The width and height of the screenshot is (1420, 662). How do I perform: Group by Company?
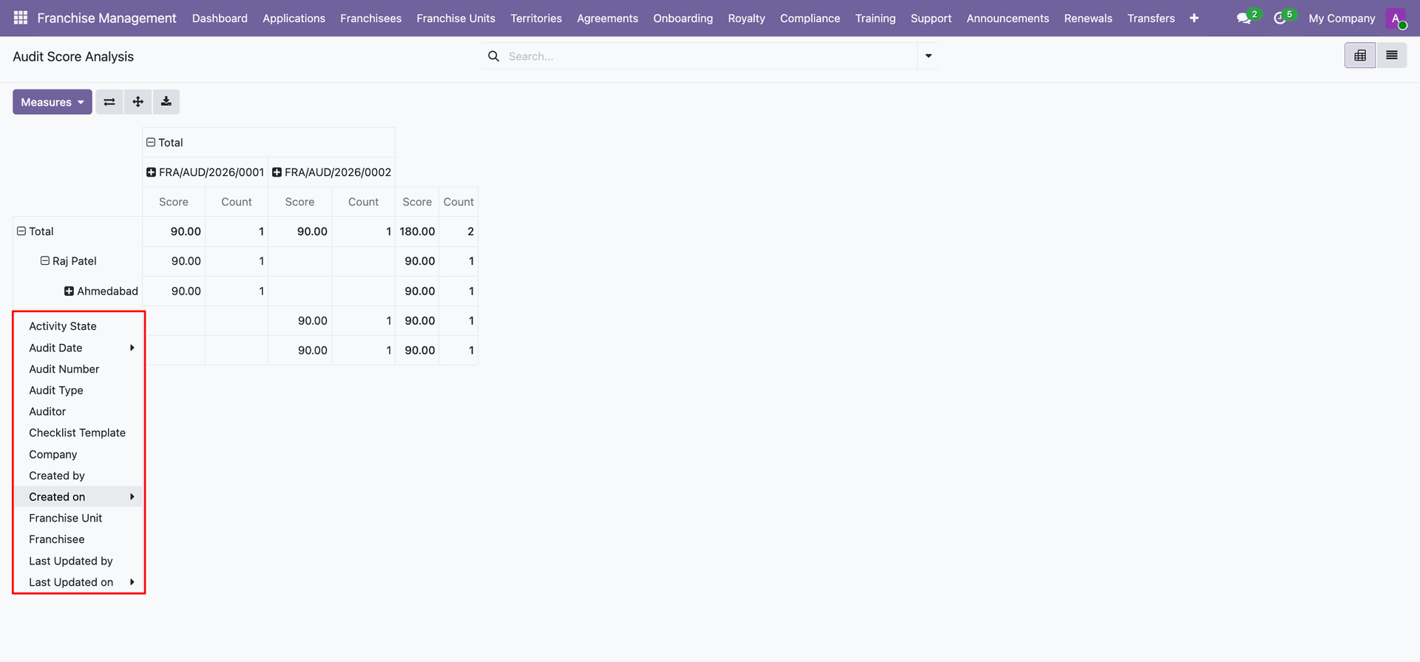(78, 454)
